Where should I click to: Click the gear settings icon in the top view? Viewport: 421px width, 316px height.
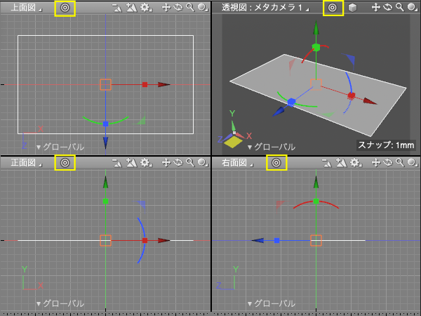(x=145, y=8)
